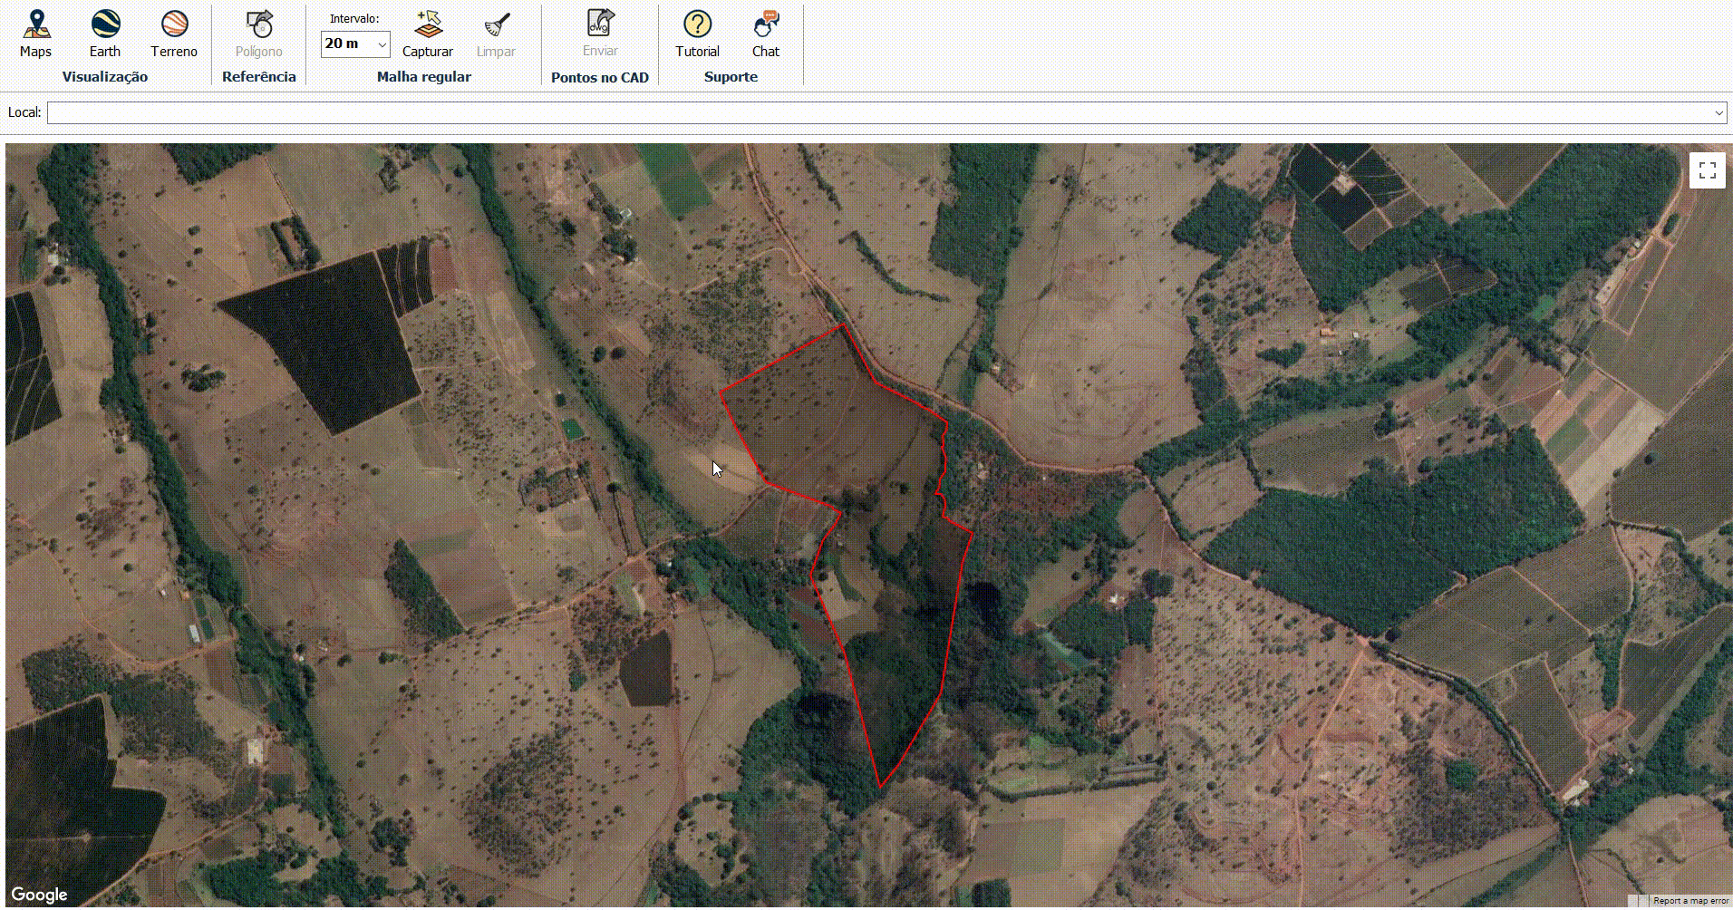The width and height of the screenshot is (1733, 910).
Task: Click Capturar to capture grid points
Action: 427,34
